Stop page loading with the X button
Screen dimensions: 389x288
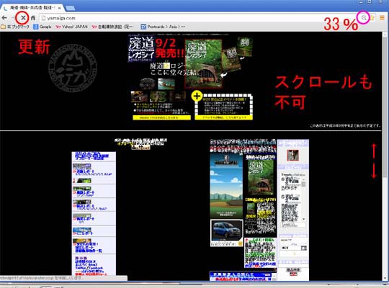tap(23, 18)
